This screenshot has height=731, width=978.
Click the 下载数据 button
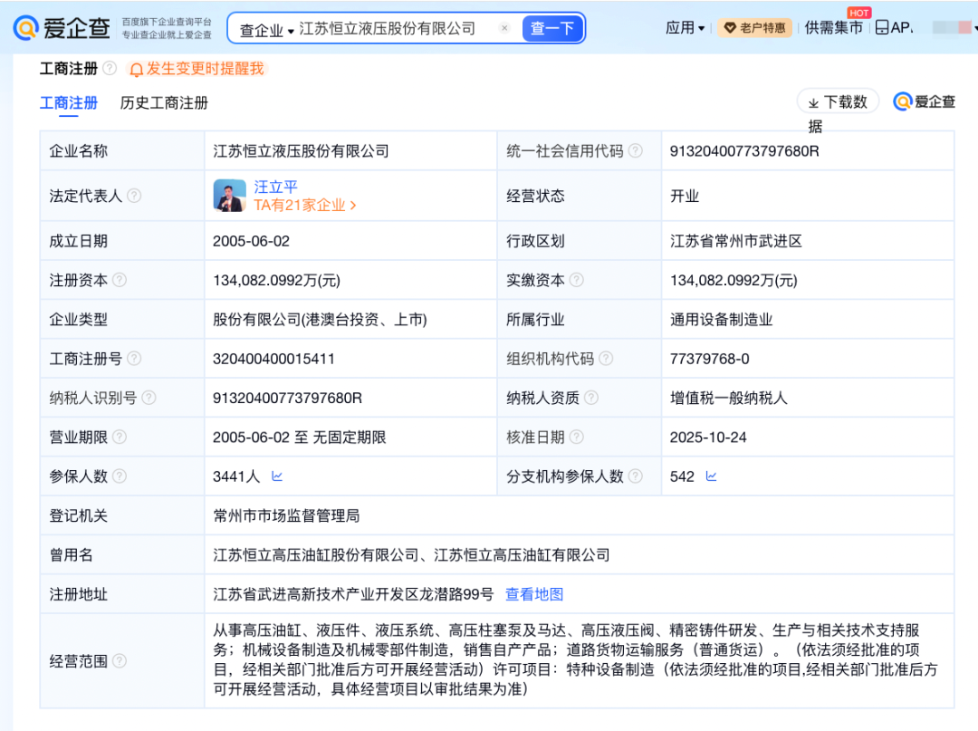[837, 102]
